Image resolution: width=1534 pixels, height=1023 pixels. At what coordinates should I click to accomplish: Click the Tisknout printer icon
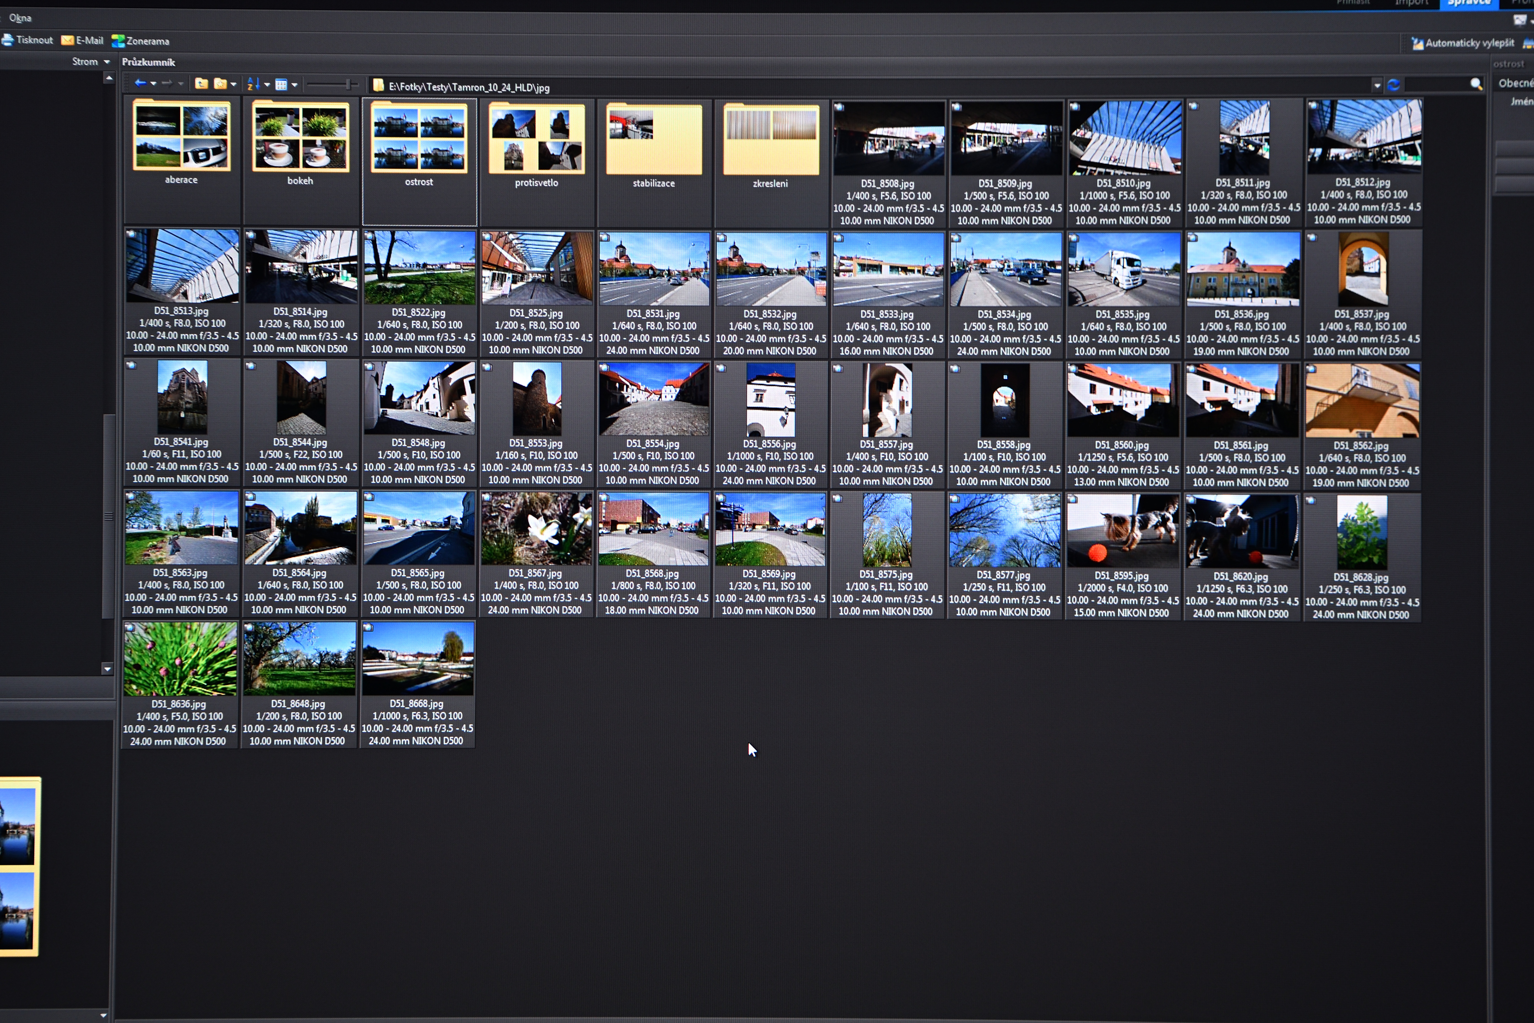[8, 41]
